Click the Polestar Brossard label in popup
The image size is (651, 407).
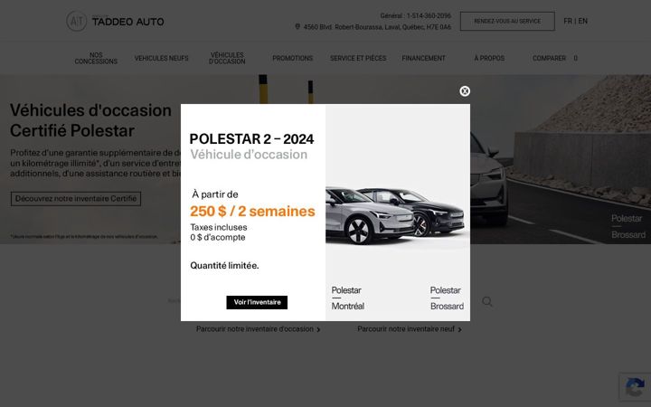pos(447,298)
